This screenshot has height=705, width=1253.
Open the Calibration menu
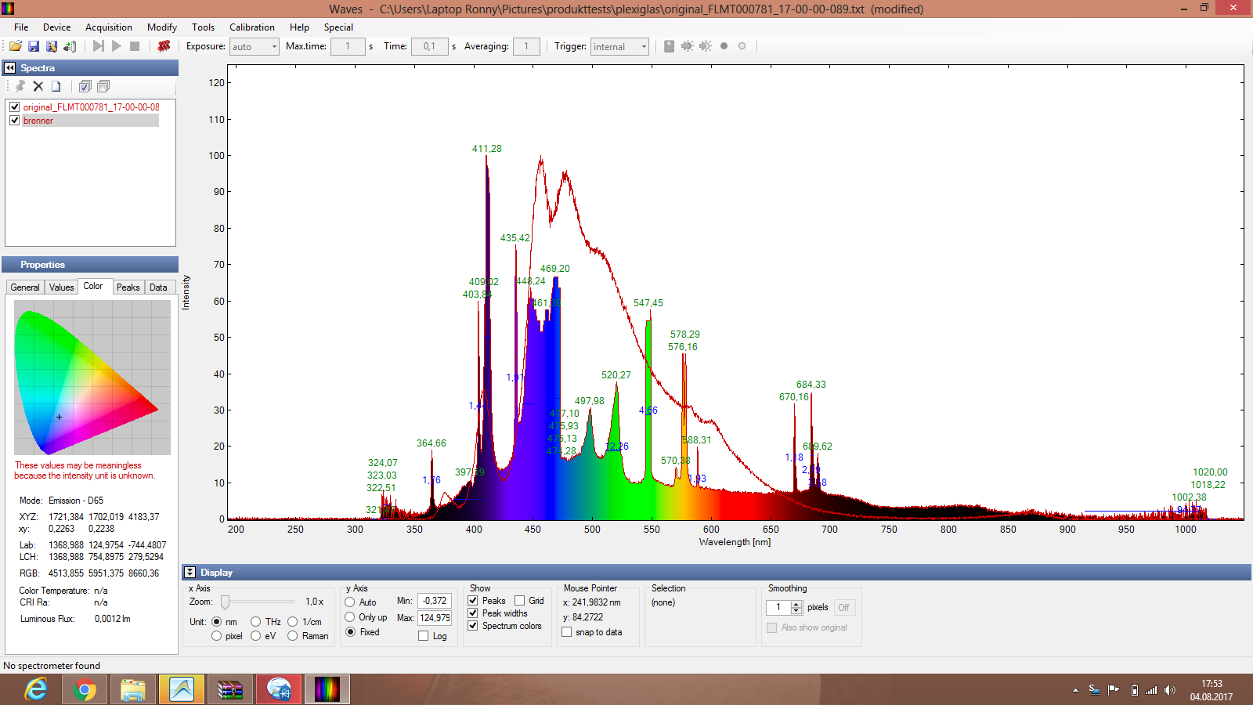[x=251, y=27]
